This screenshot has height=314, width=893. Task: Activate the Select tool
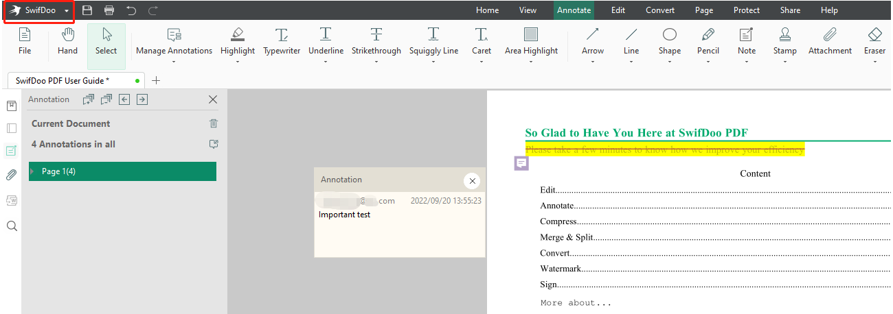click(106, 45)
